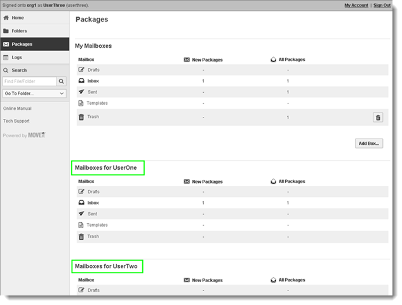Viewport: 402px width, 305px height.
Task: Click the My Account link
Action: (x=356, y=5)
